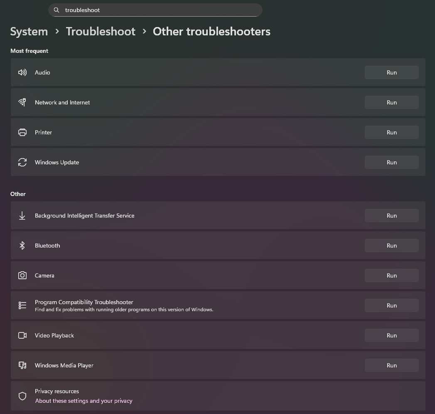
Task: Click the Windows Media Player icon
Action: click(x=22, y=365)
